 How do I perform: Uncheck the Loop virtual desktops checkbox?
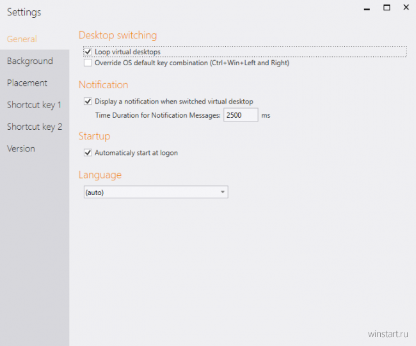[x=88, y=52]
